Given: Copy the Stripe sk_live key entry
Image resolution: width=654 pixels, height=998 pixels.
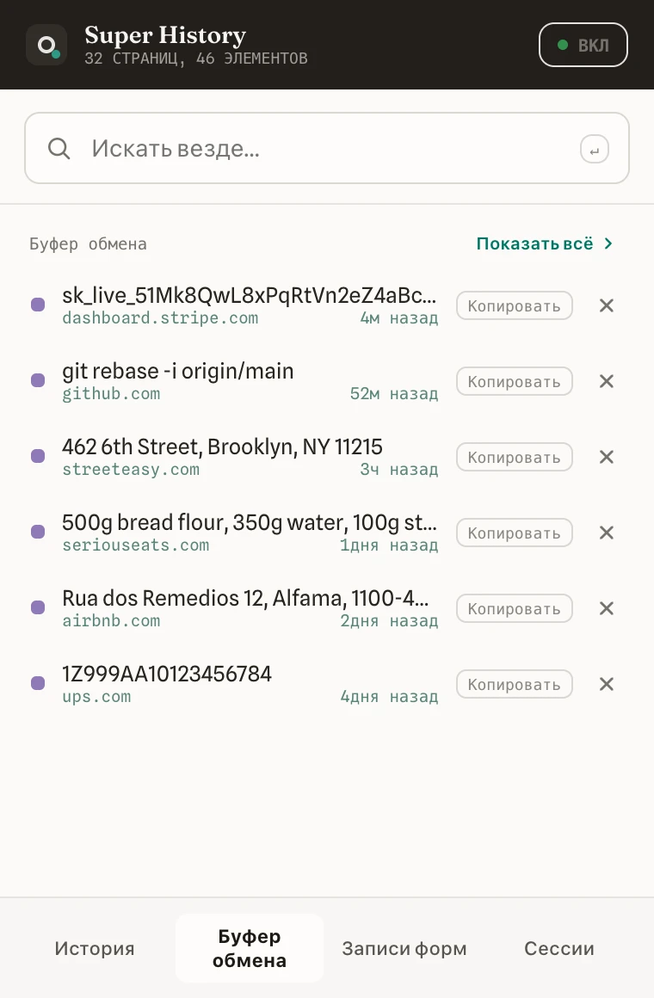Looking at the screenshot, I should pyautogui.click(x=515, y=305).
